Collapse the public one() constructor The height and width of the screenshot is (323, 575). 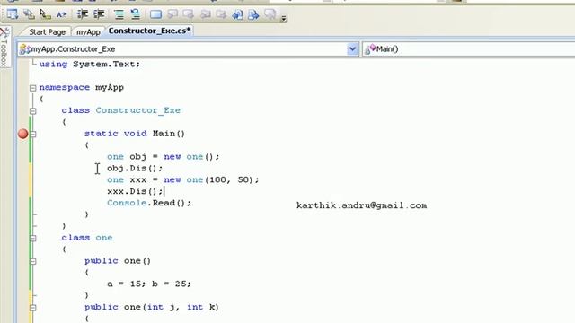32,261
